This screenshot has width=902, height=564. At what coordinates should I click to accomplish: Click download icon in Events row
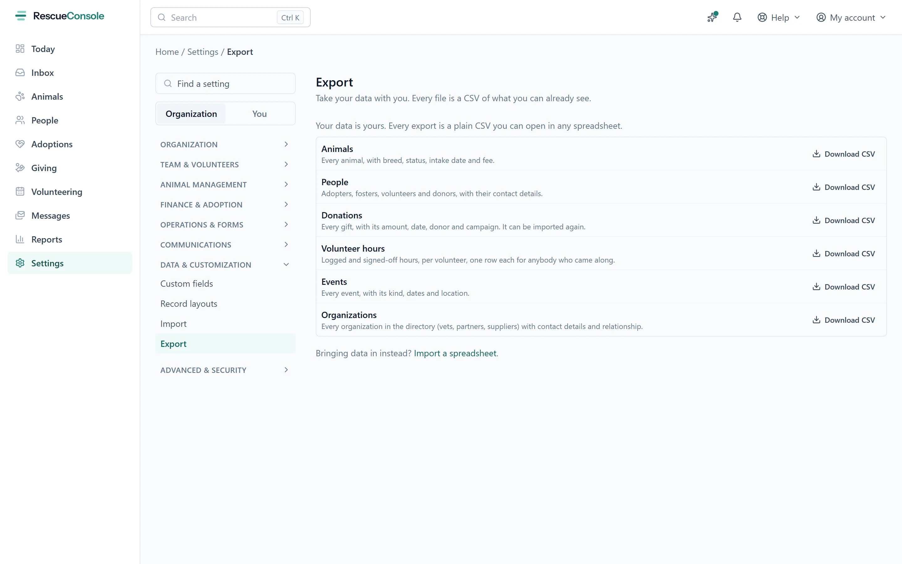[816, 286]
